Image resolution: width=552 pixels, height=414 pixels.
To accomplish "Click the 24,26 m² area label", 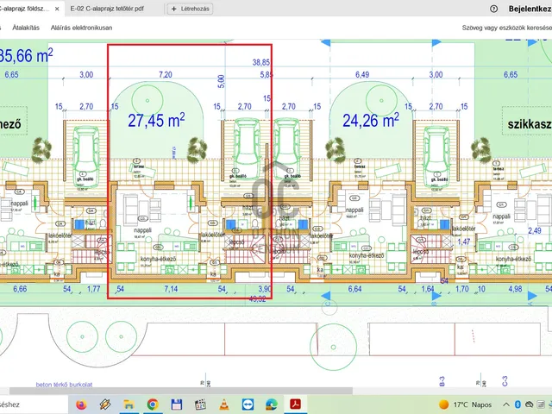I will coord(371,121).
